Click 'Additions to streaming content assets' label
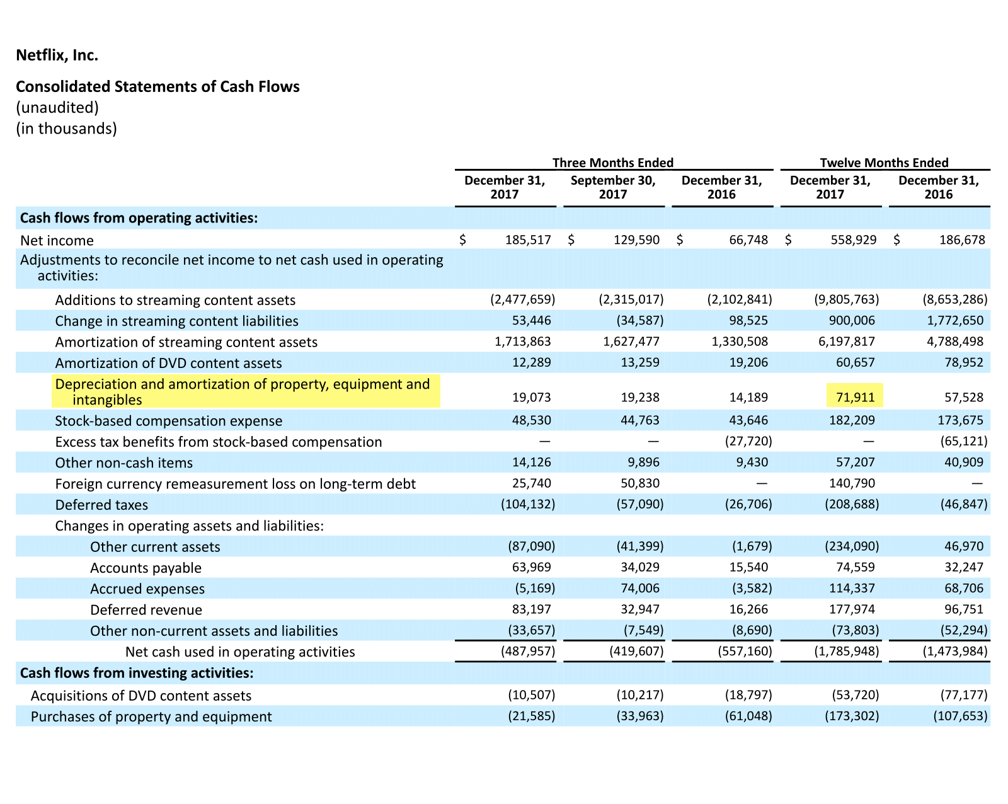Screen dimensions: 1008x804 175,300
